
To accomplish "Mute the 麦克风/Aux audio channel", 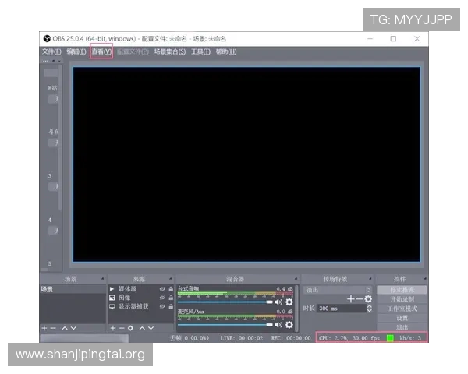I will [x=278, y=324].
